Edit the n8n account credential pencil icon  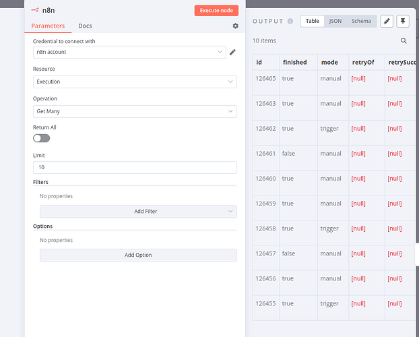233,52
